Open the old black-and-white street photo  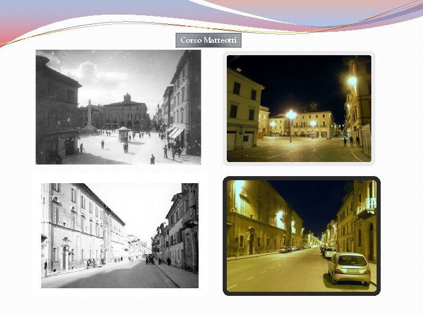120,235
